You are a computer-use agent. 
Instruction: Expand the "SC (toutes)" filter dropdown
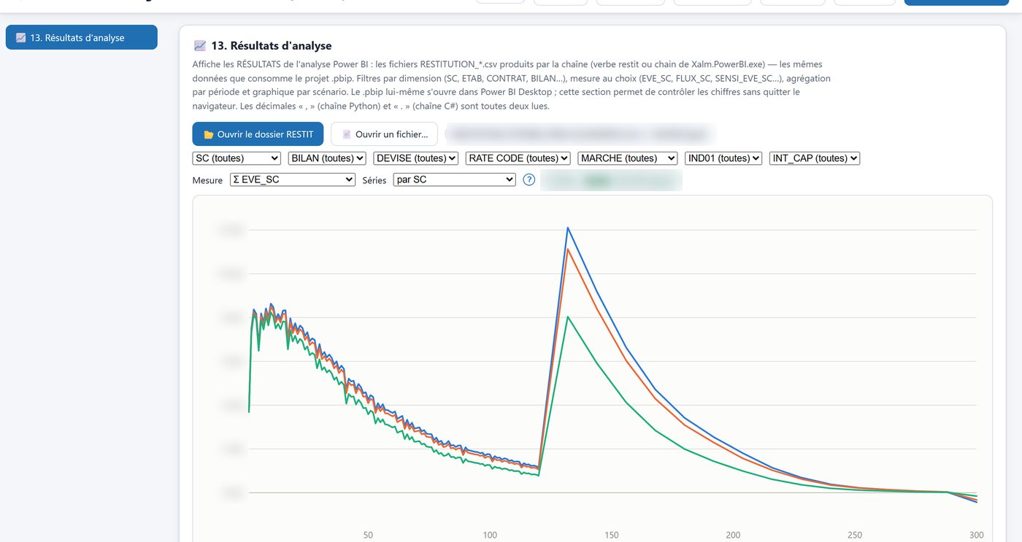(x=237, y=158)
